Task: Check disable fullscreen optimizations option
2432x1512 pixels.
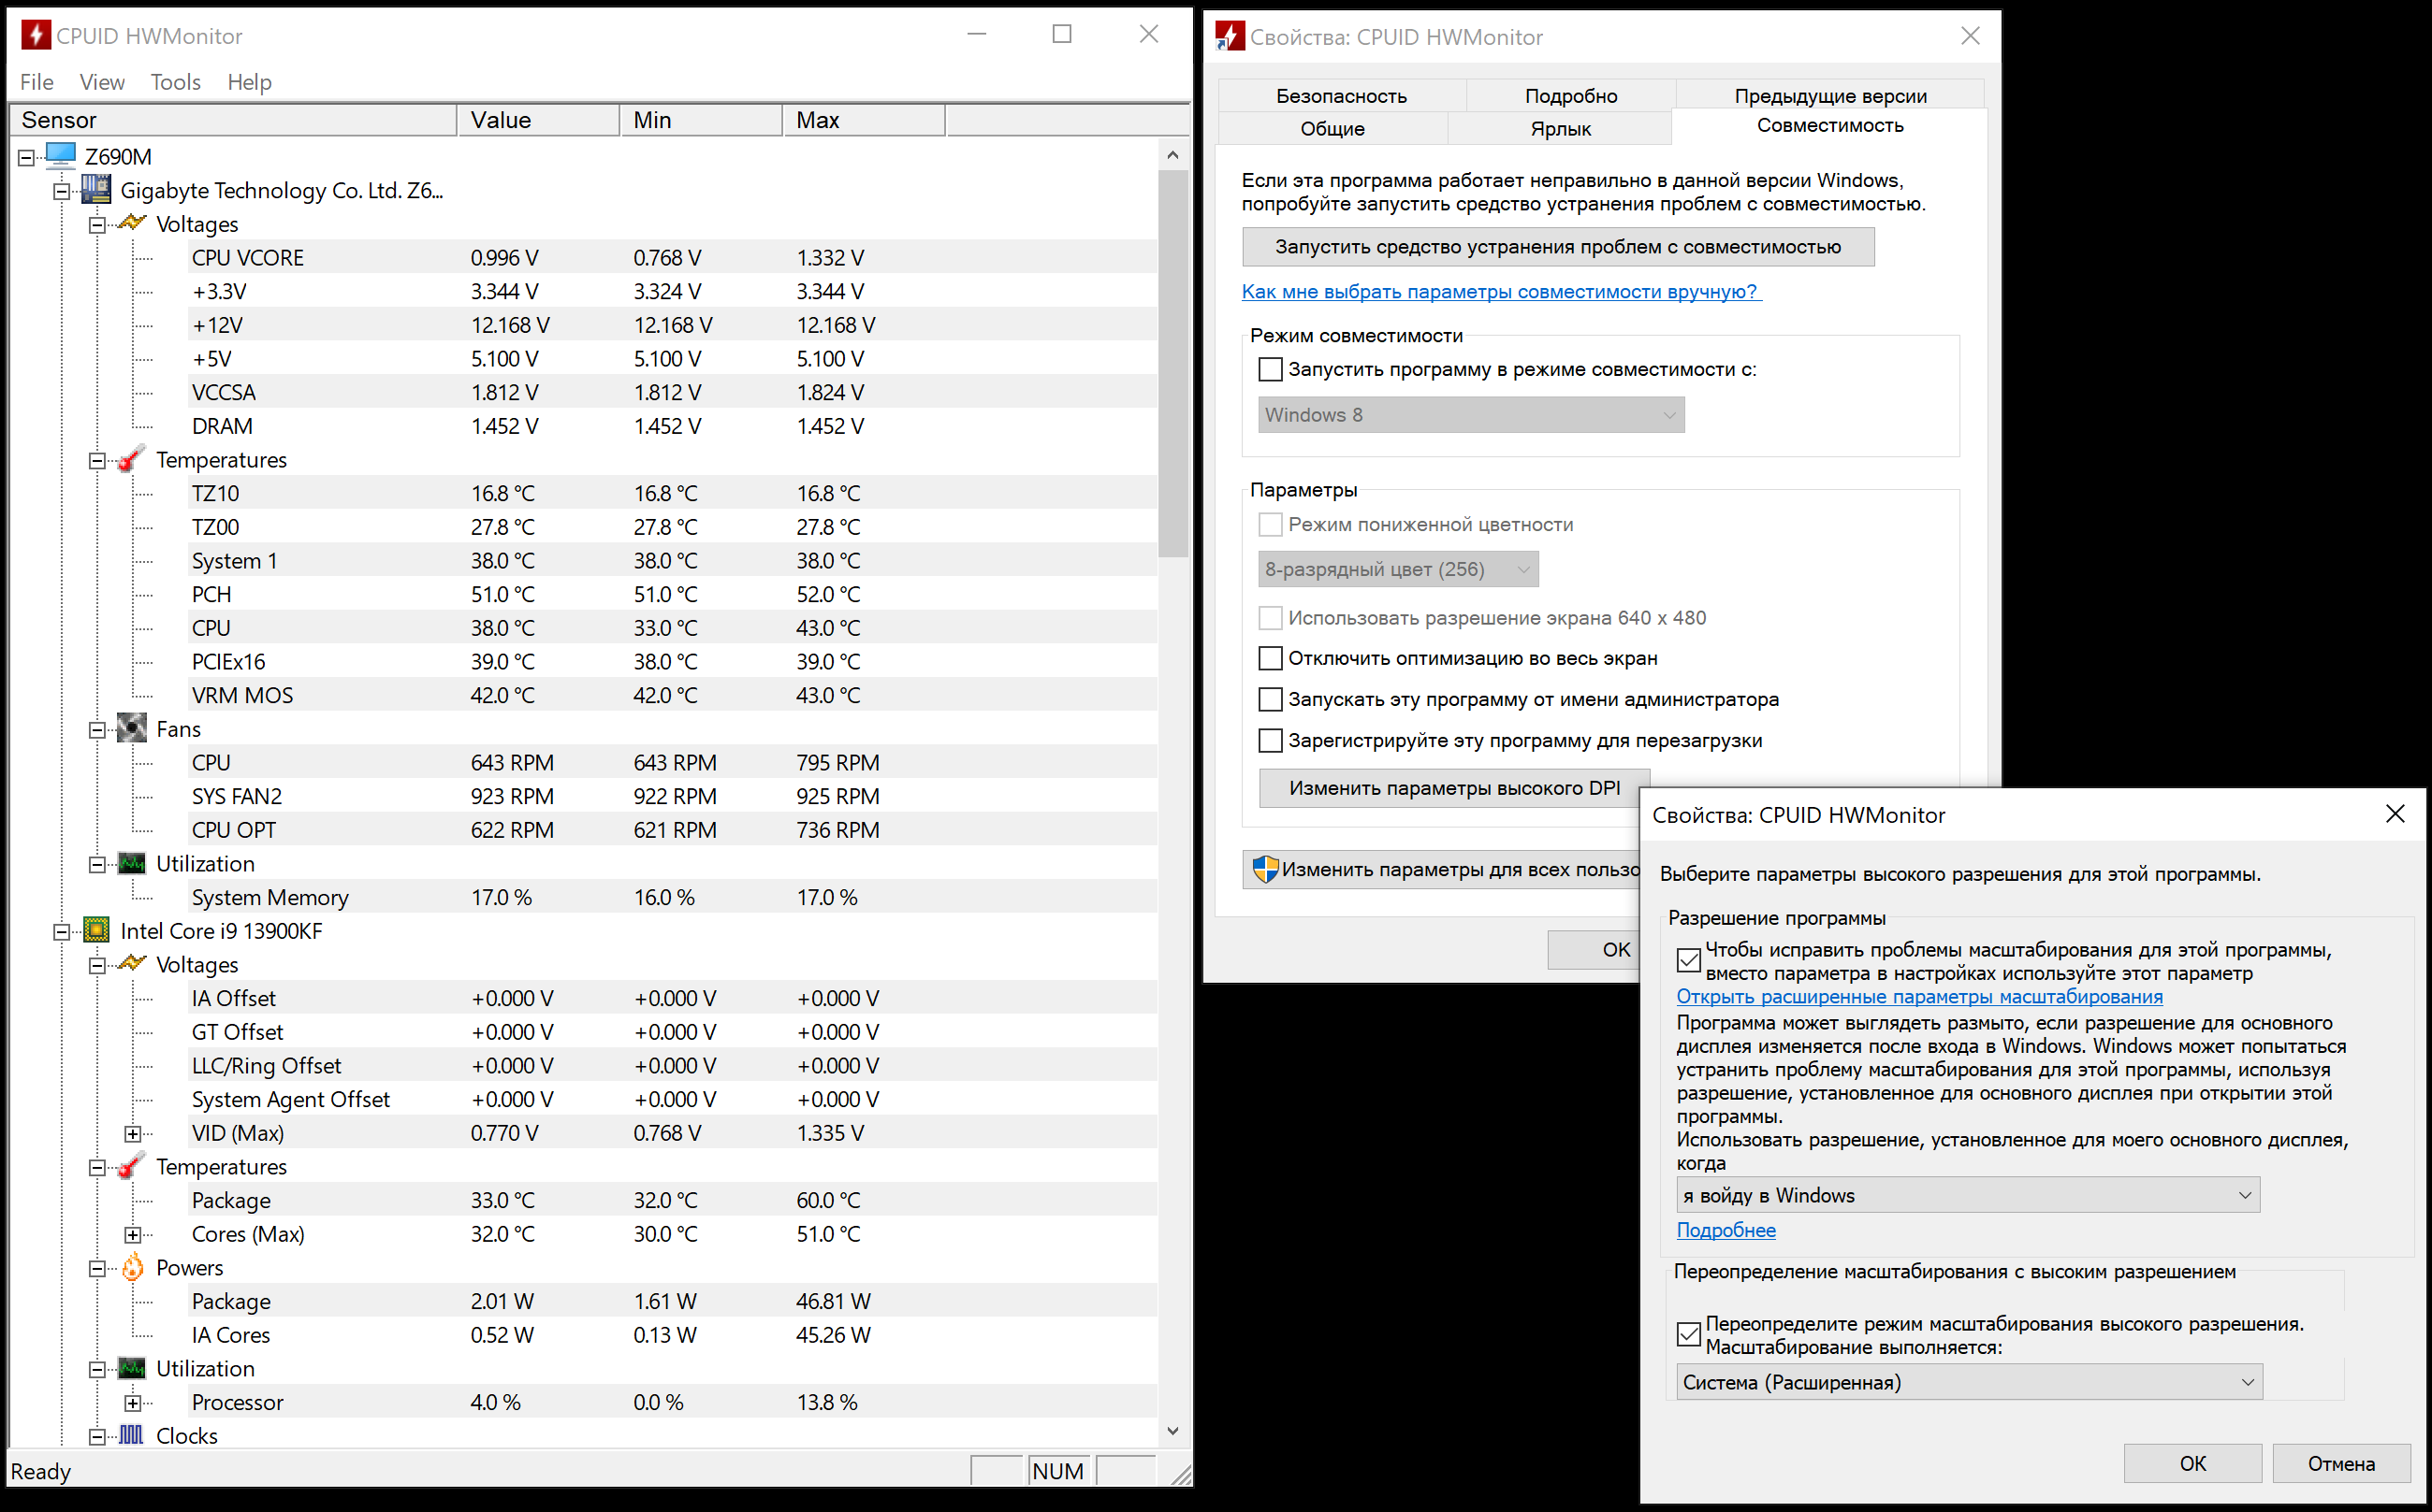Action: pos(1270,658)
